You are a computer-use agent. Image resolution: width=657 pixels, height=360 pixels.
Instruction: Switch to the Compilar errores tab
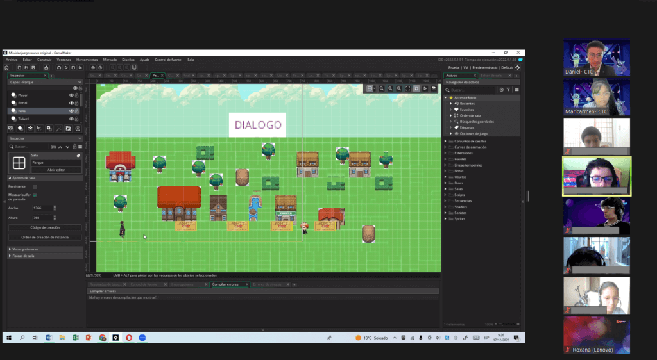227,284
